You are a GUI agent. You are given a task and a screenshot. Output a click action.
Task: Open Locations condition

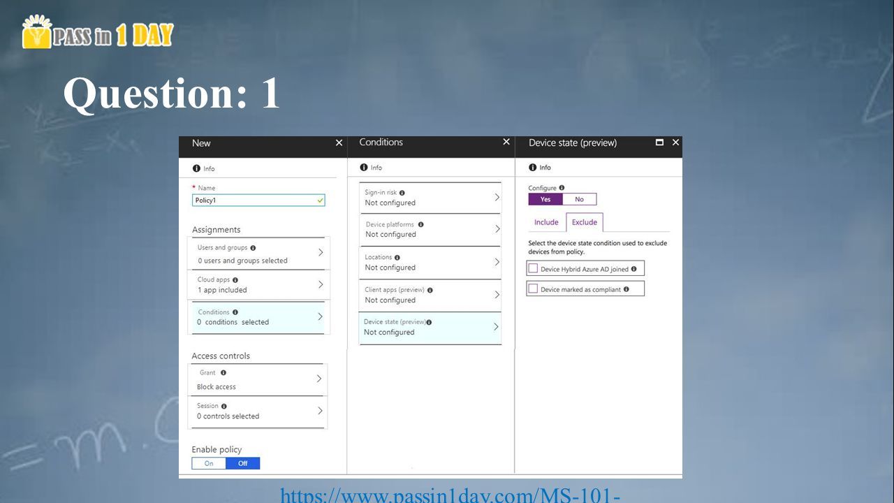point(430,263)
